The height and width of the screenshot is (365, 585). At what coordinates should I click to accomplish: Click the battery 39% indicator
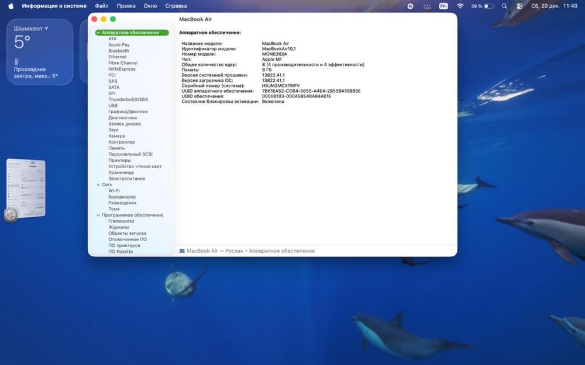point(482,6)
